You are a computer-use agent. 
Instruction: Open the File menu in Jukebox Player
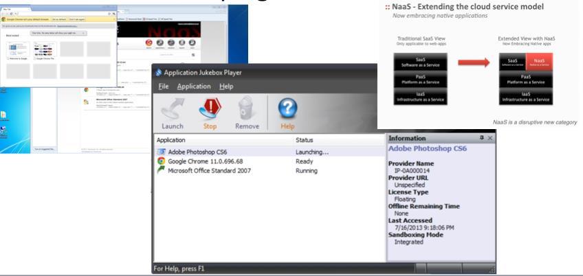coord(163,87)
